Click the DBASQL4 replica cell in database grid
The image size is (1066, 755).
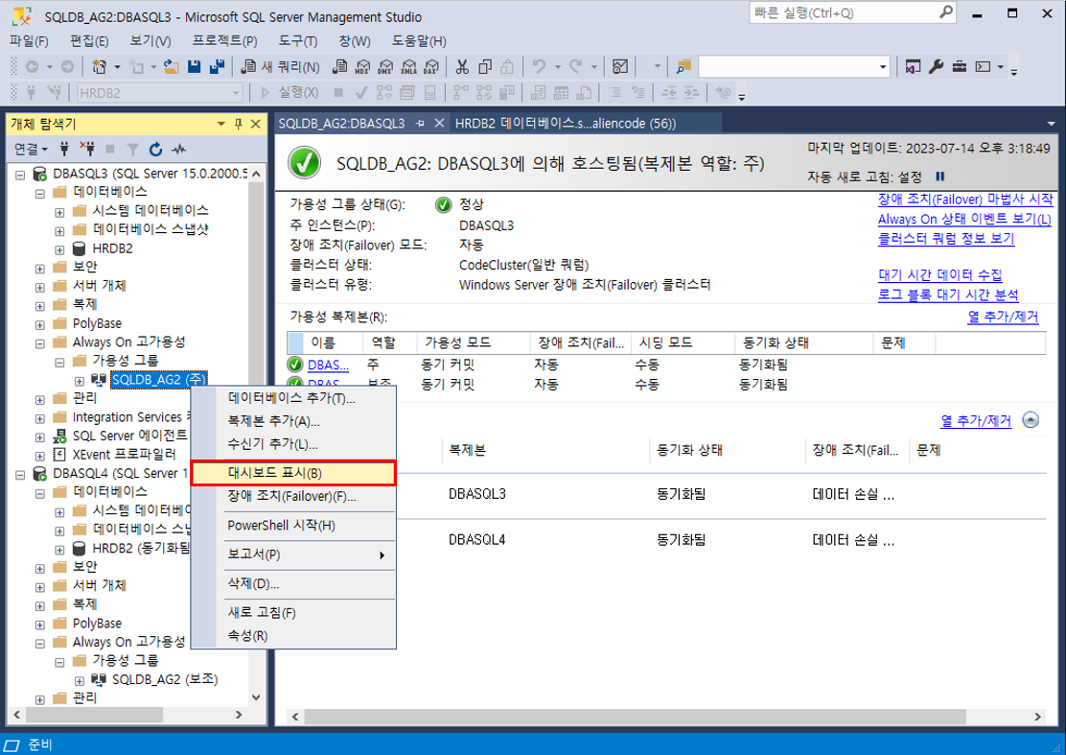tap(476, 539)
